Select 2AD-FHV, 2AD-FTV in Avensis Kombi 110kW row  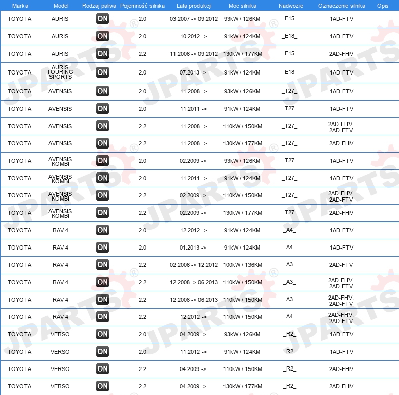point(341,196)
